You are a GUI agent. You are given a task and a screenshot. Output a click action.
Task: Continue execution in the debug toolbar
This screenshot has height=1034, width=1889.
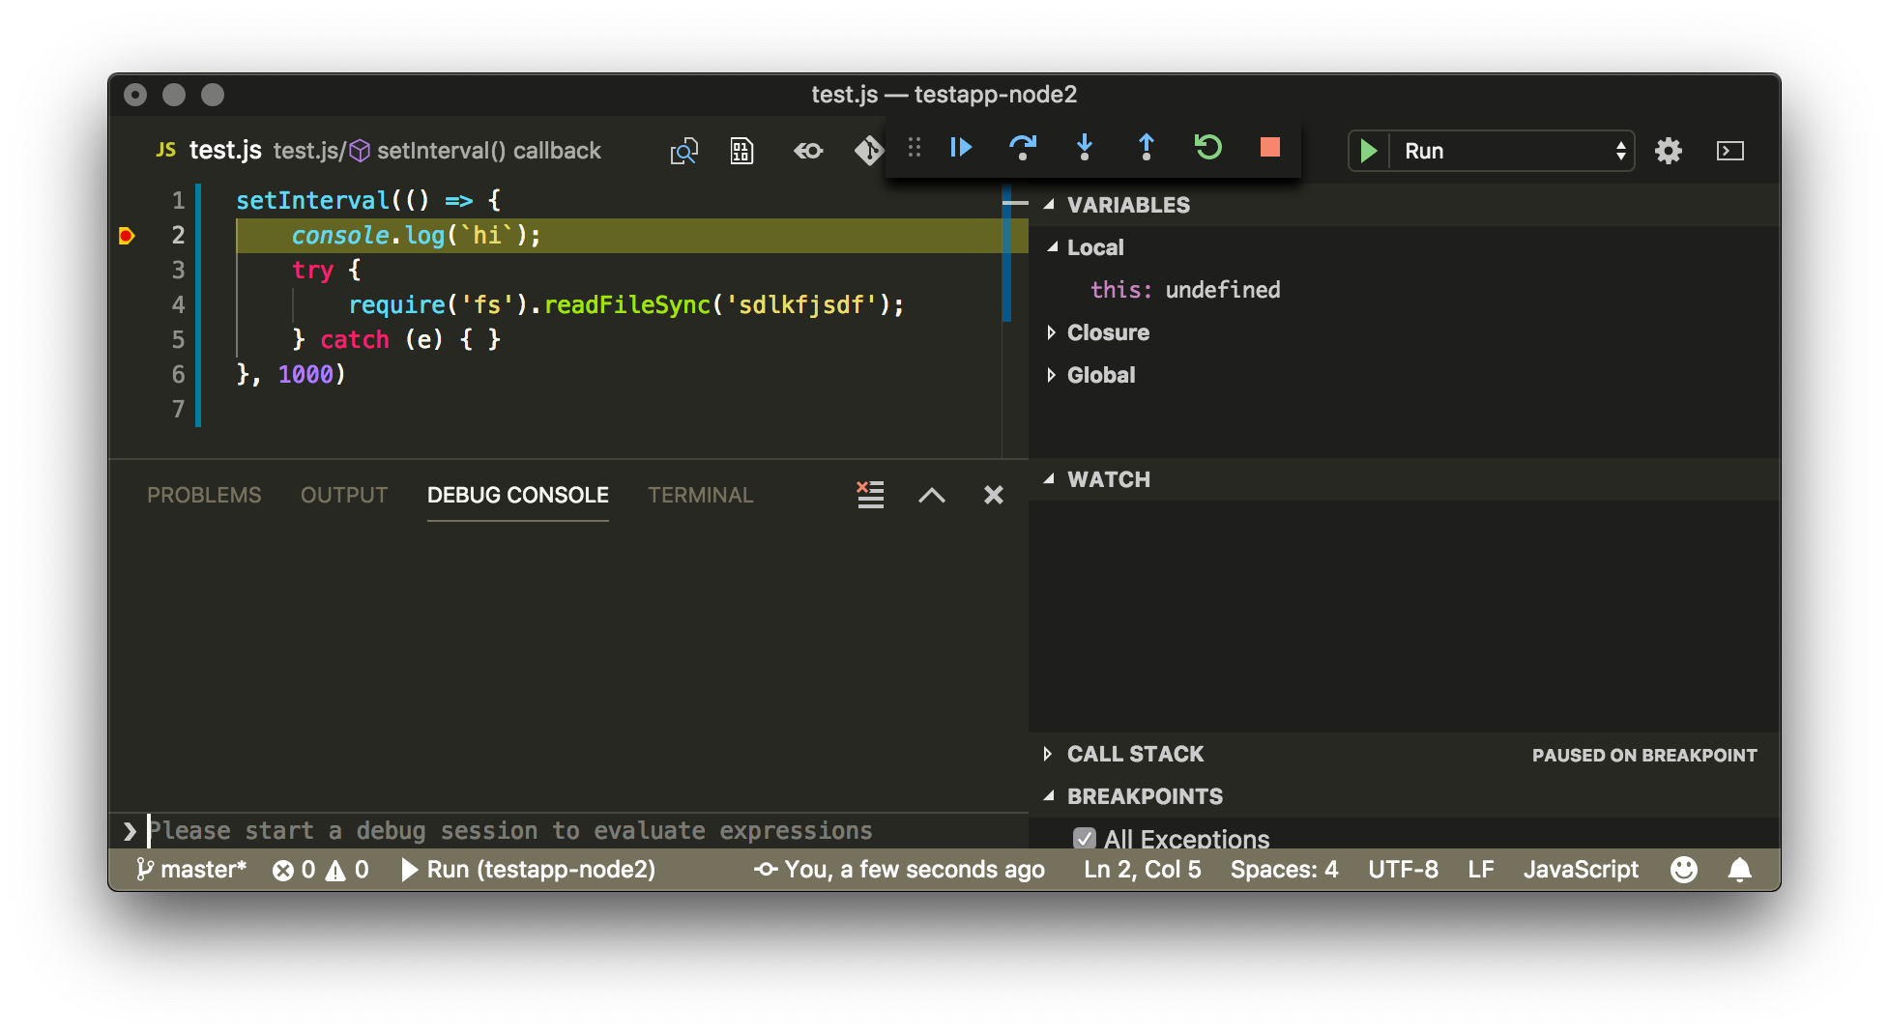tap(960, 148)
